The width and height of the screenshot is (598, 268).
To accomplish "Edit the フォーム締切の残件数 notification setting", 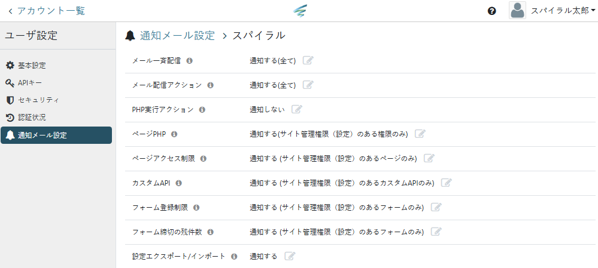I will point(436,232).
